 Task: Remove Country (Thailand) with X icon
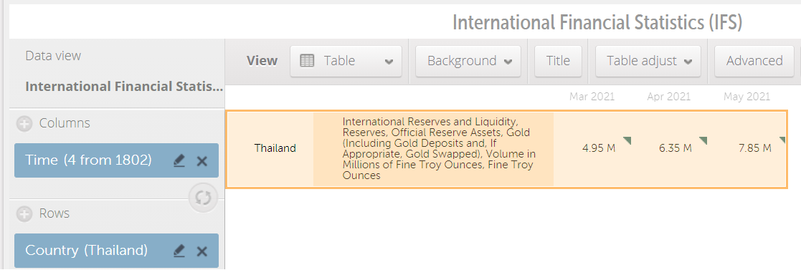point(202,251)
